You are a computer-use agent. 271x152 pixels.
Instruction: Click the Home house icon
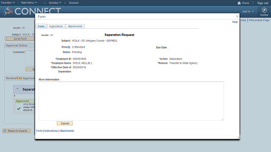click(x=239, y=3)
